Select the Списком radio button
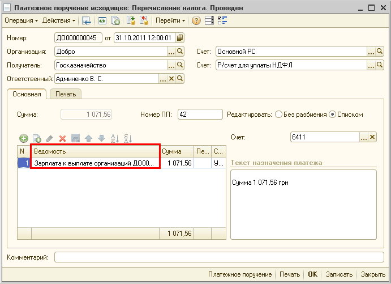 332,115
